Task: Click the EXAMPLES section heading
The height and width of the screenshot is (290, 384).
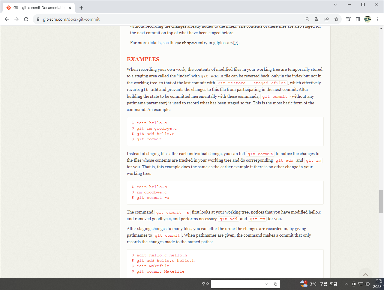Action: coord(143,59)
